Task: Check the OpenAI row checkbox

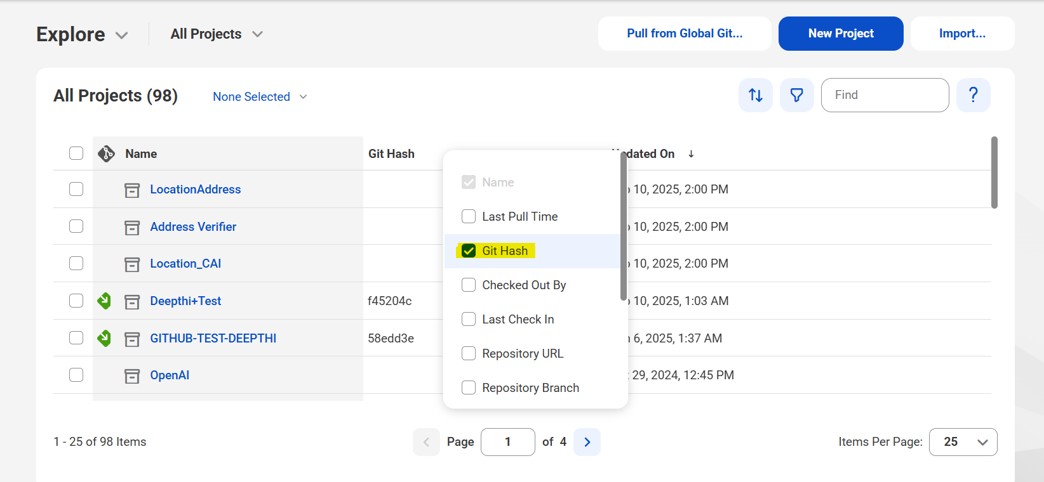Action: tap(76, 375)
